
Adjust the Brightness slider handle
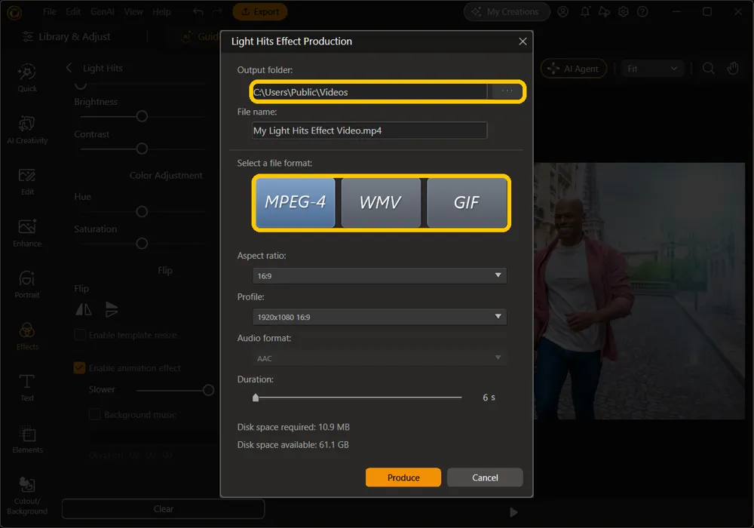[142, 116]
